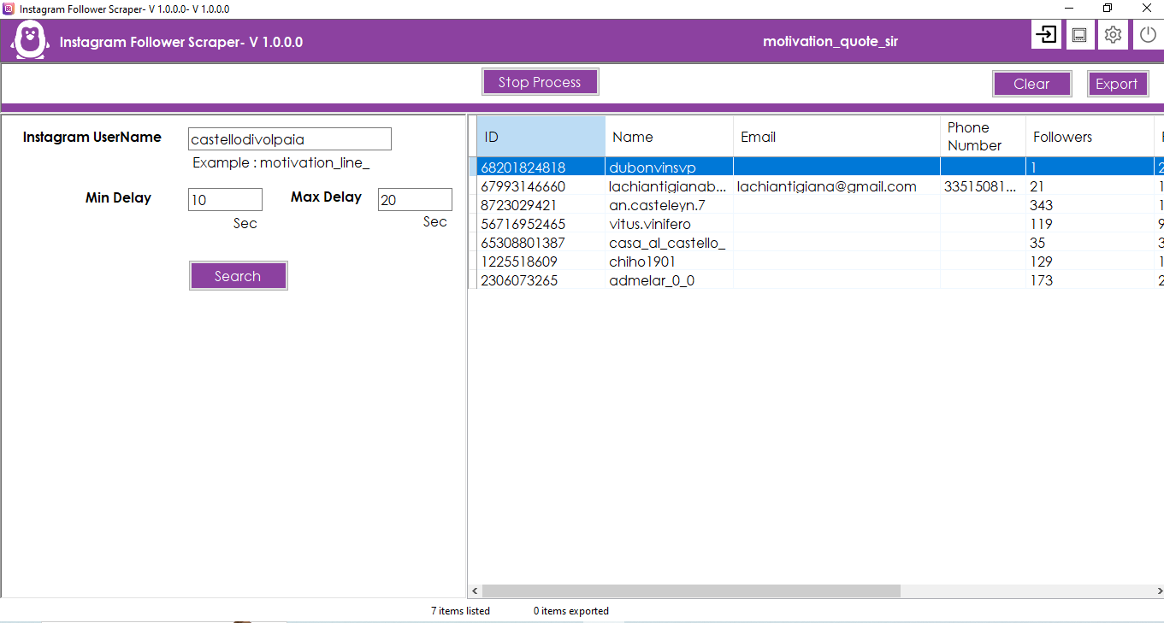Click the power icon in header
This screenshot has height=623, width=1164.
point(1148,35)
